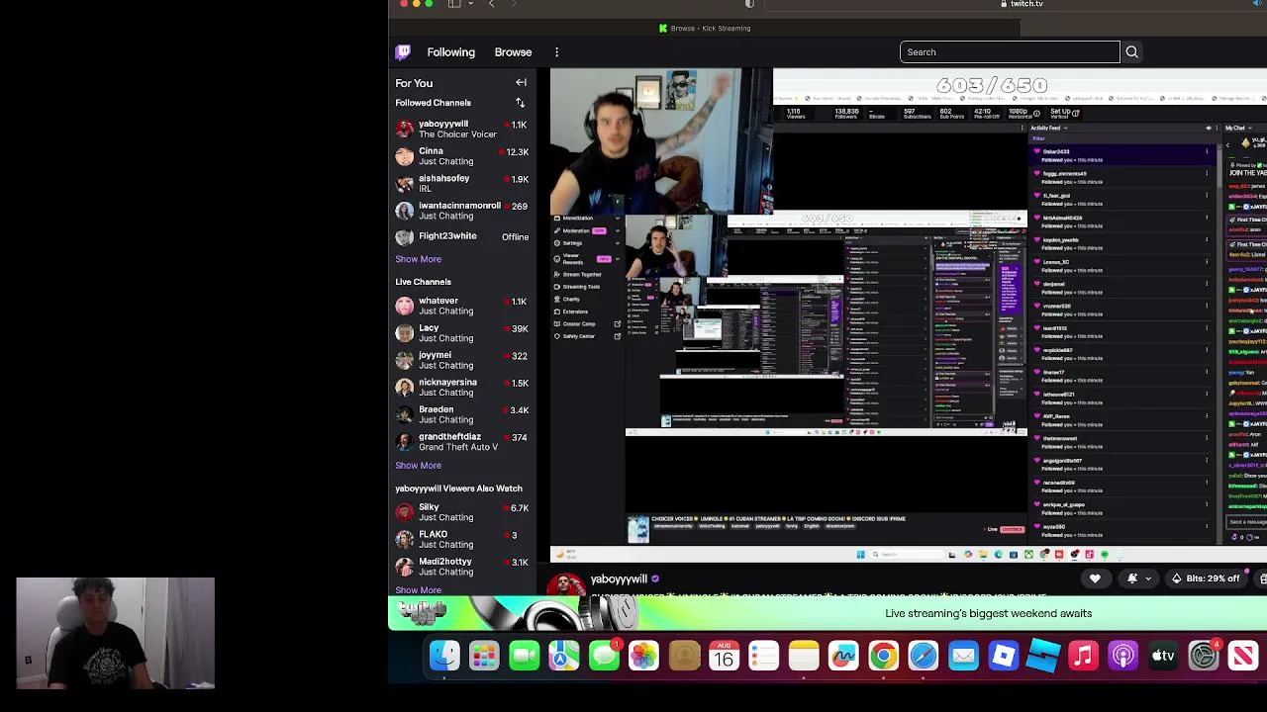Viewport: 1267px width, 712px height.
Task: Open the 'whatever' live channel
Action: (463, 306)
